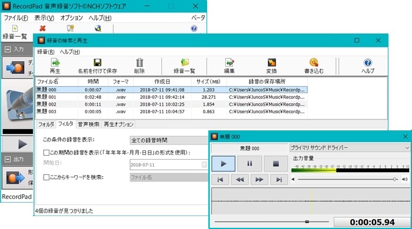Sort by 作成日 column header

pyautogui.click(x=162, y=82)
